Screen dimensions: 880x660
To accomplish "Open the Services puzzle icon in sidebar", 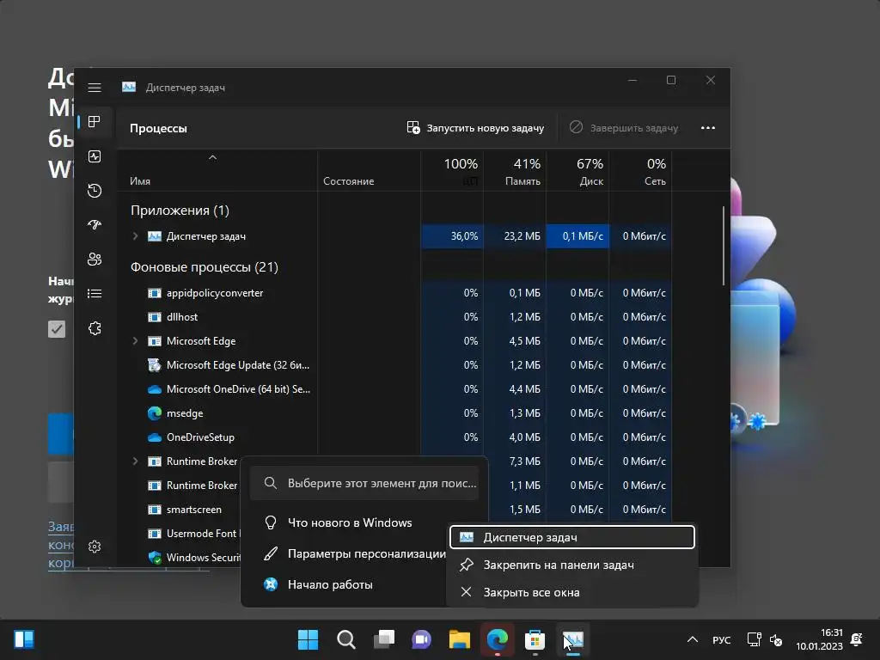I will (95, 328).
